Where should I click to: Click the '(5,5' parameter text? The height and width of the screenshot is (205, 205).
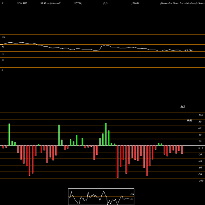[x=105, y=3]
